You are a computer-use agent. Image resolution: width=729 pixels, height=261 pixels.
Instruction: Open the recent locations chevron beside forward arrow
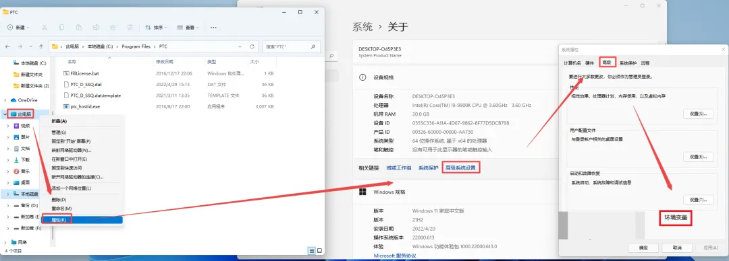[x=31, y=46]
